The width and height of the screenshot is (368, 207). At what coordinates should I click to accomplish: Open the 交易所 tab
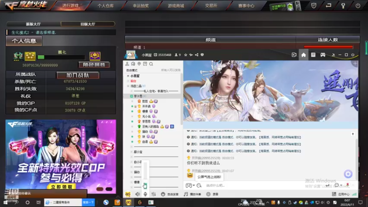[x=211, y=6]
